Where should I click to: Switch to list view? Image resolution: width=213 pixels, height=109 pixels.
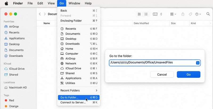click(x=146, y=14)
